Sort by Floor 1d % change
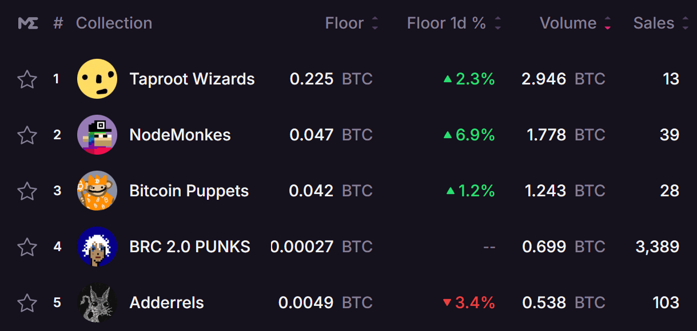 (x=454, y=23)
